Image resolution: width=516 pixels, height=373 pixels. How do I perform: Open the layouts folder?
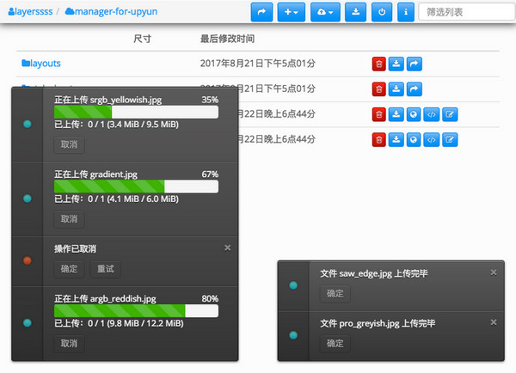point(41,63)
